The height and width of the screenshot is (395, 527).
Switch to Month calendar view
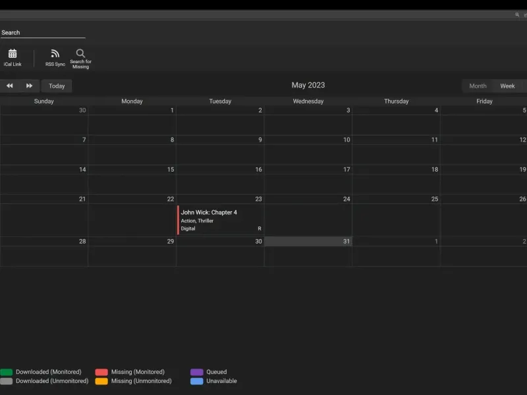pyautogui.click(x=478, y=86)
